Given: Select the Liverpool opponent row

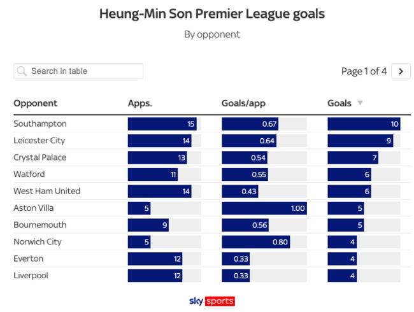Looking at the screenshot, I should tap(31, 276).
